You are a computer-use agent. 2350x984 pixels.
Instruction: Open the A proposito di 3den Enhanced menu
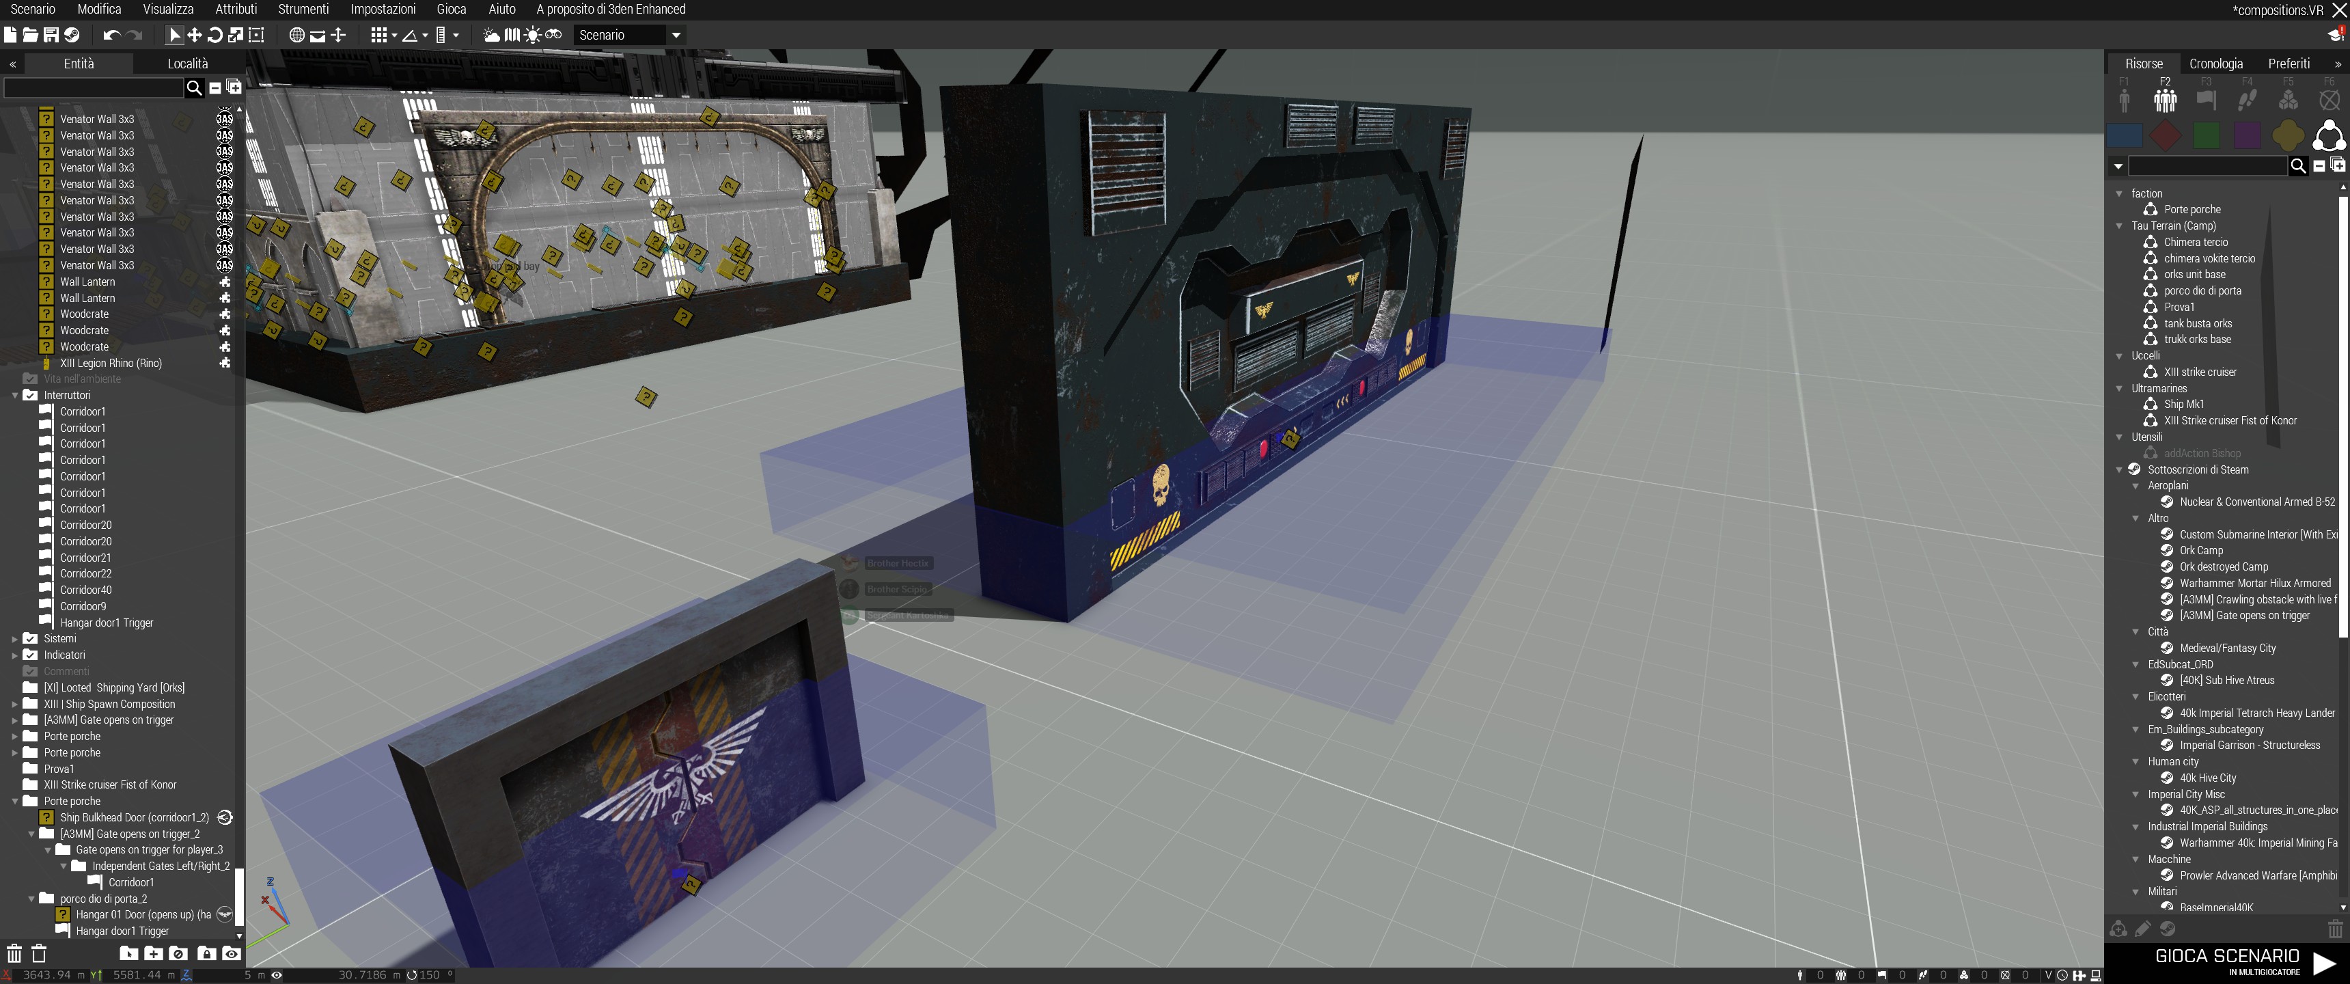(x=610, y=9)
